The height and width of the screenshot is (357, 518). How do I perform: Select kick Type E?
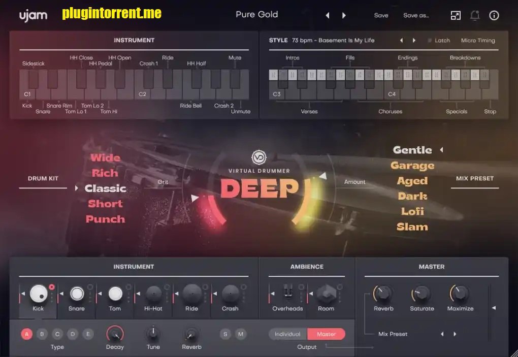[x=88, y=334]
